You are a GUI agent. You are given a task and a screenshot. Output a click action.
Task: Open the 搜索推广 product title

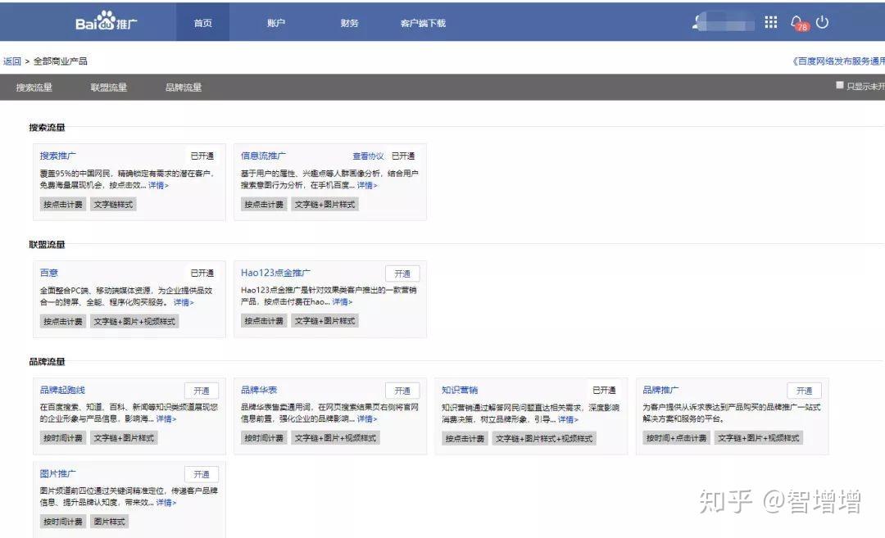click(57, 156)
